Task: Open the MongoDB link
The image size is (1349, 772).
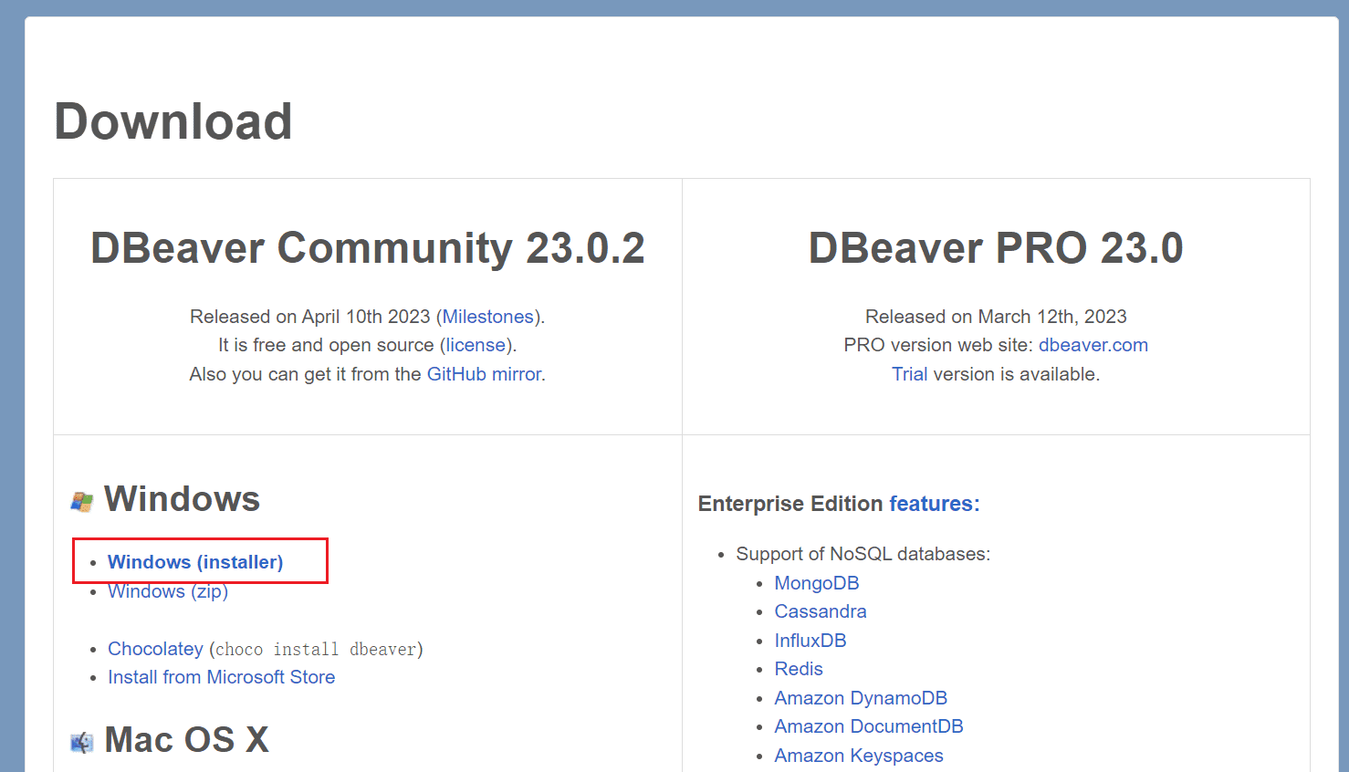Action: 817,583
